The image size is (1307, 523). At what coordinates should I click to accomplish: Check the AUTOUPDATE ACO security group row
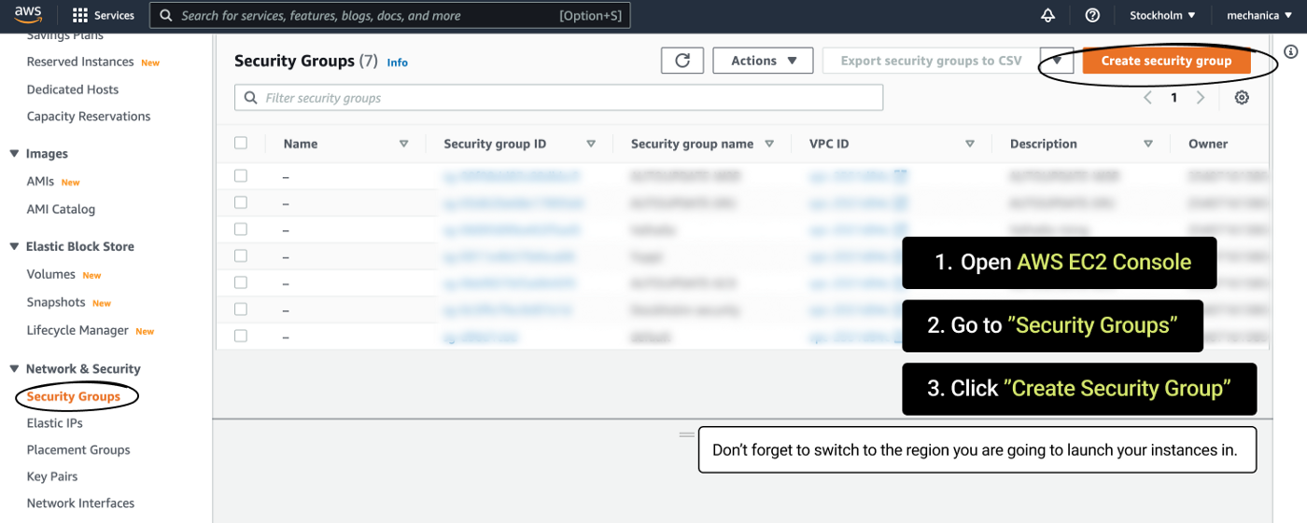point(241,282)
